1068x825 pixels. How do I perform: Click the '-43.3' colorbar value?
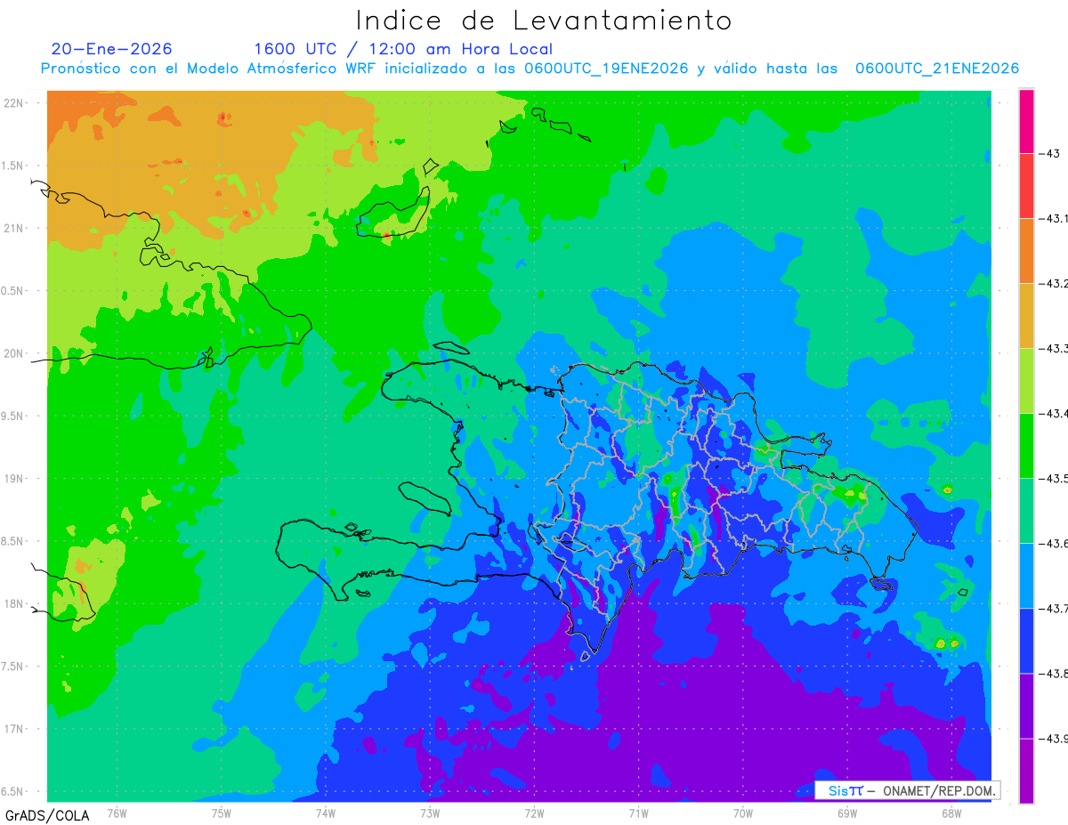coord(1054,349)
